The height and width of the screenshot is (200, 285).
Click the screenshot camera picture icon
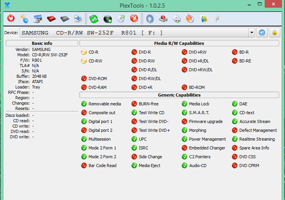(x=38, y=18)
